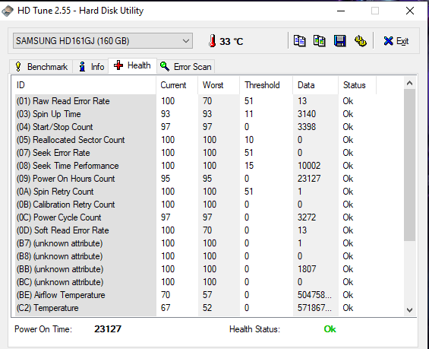Click the scrollbar down arrow

coord(409,309)
